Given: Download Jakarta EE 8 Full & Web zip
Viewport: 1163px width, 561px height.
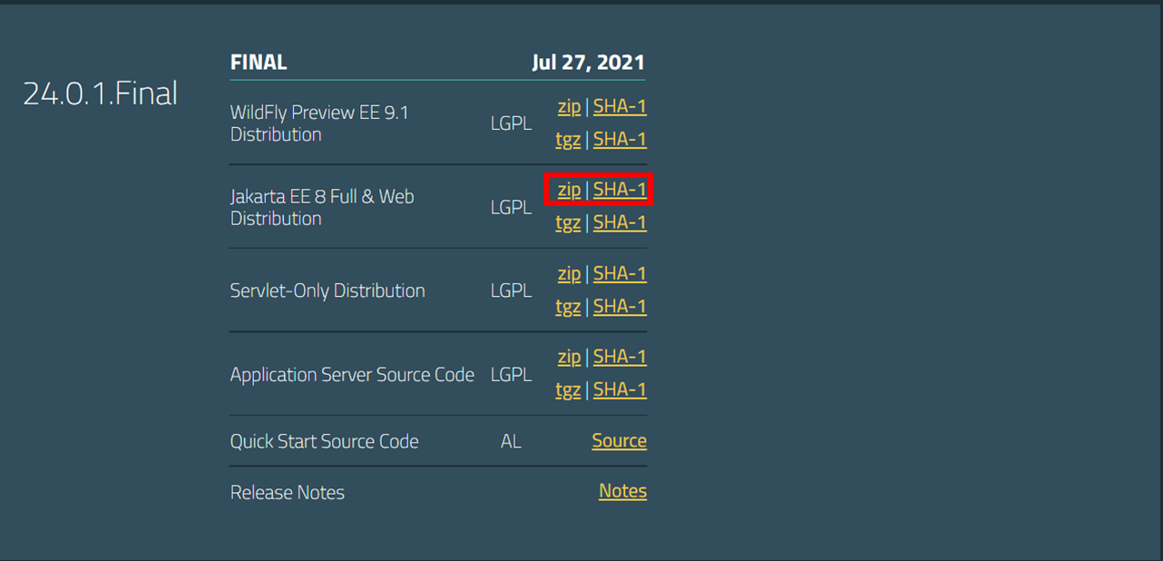Looking at the screenshot, I should click(x=569, y=190).
